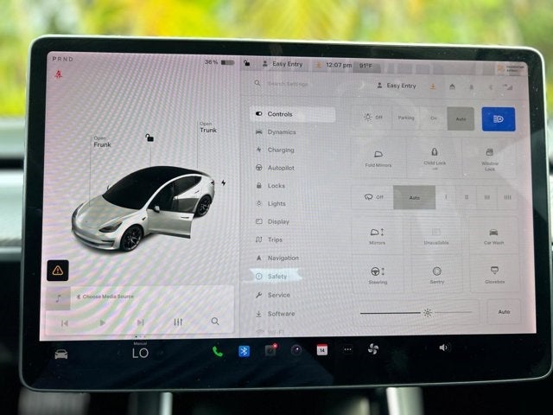
Task: Tap the fan climate icon
Action: click(372, 349)
